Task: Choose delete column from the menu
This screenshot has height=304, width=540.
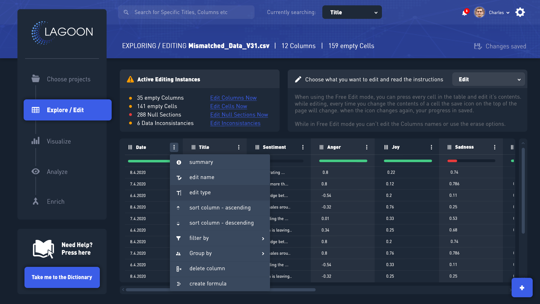Action: tap(220, 269)
